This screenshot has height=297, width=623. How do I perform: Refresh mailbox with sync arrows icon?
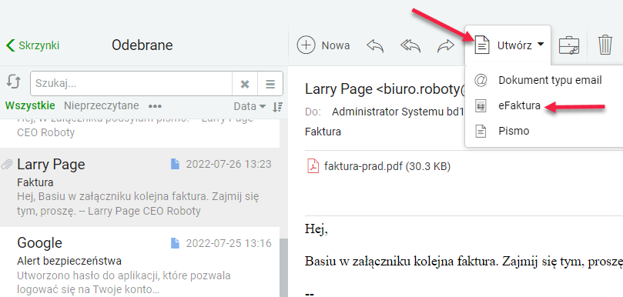point(14,82)
